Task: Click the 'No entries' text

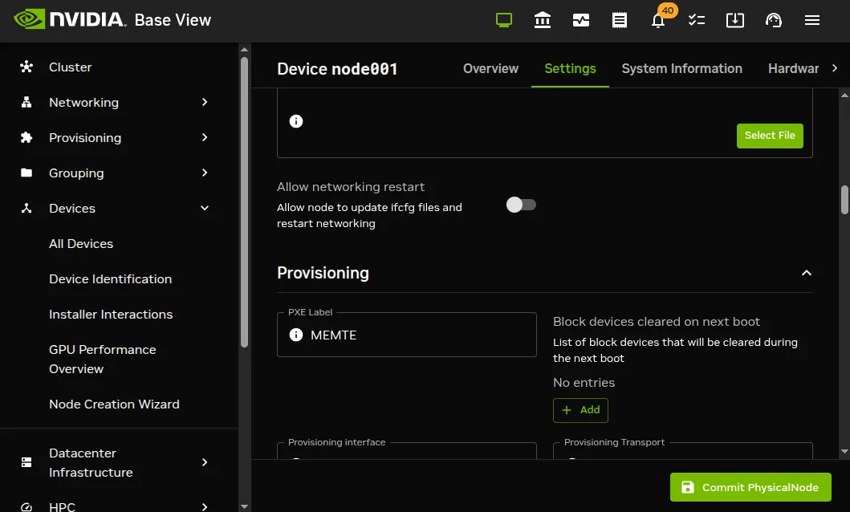Action: click(584, 383)
